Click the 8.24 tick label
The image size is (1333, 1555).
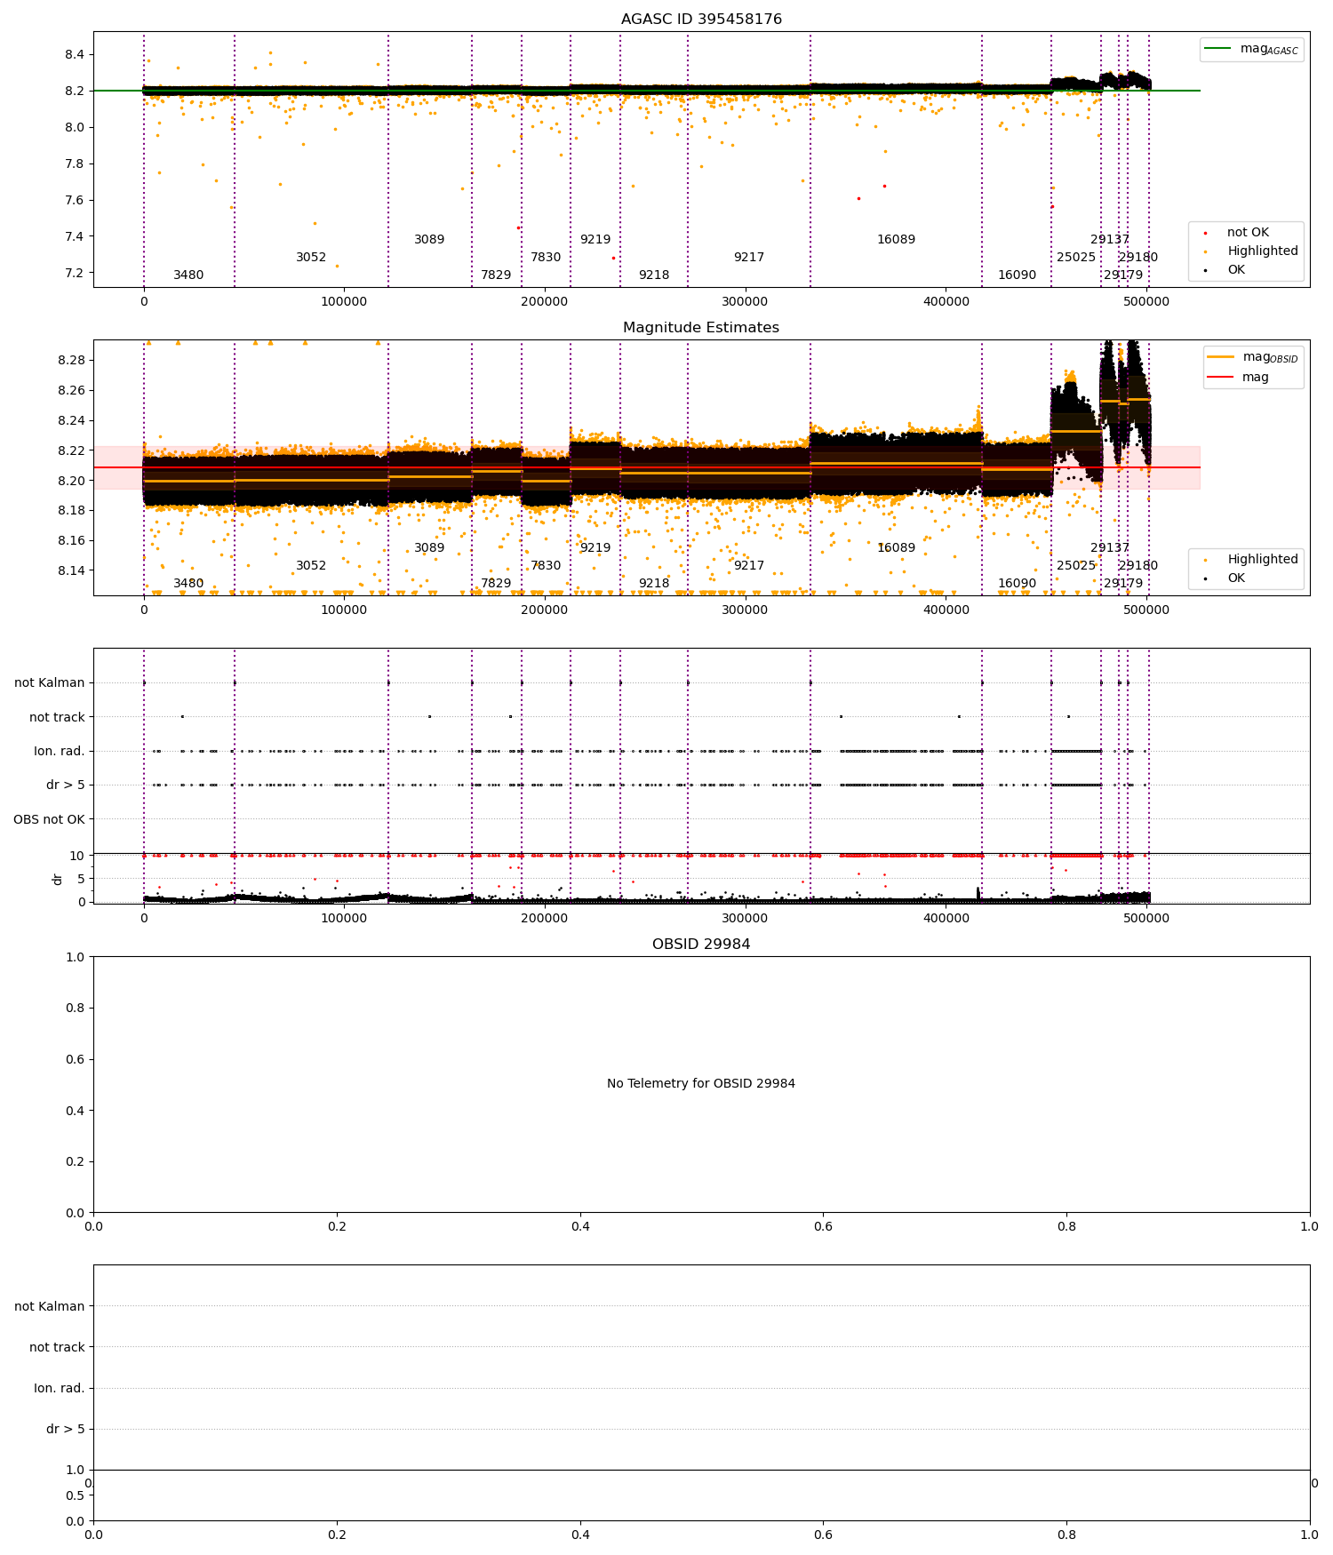71,421
